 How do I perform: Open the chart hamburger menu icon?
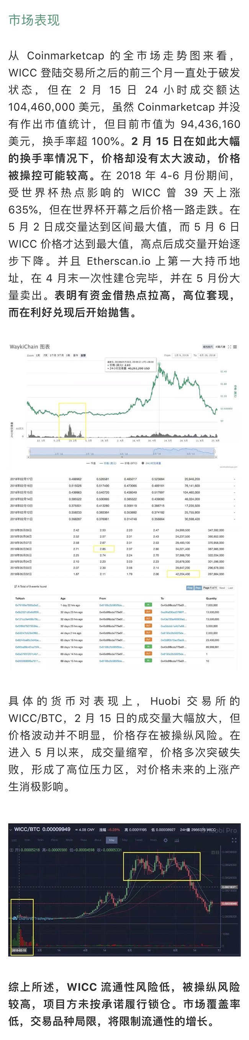[x=235, y=347]
